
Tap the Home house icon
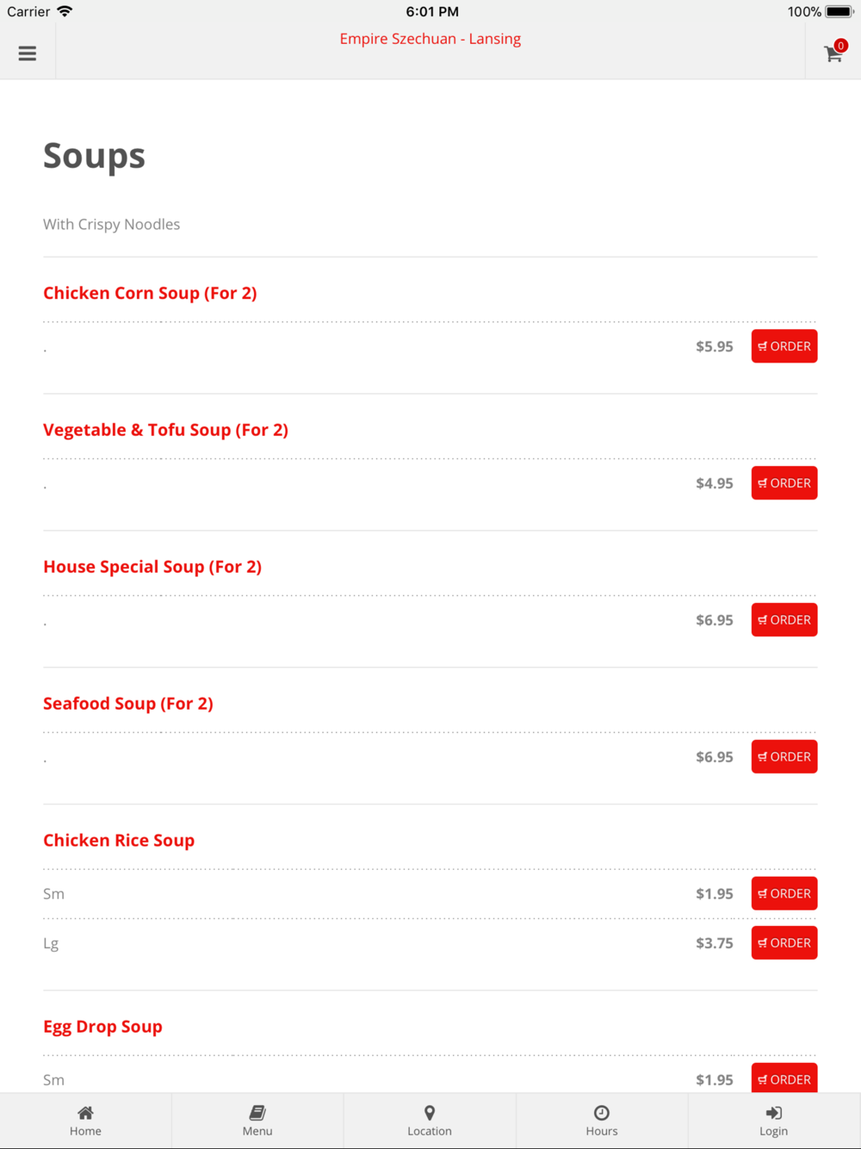point(85,1113)
